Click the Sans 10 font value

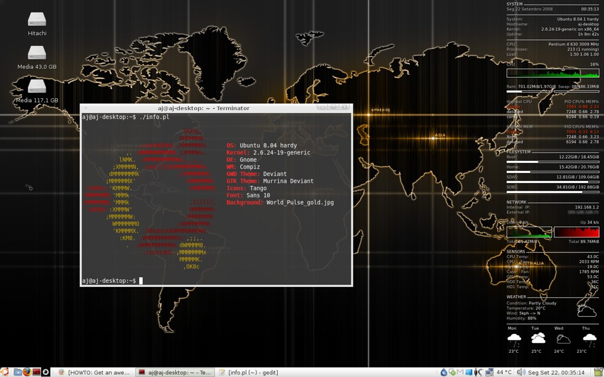coord(258,196)
